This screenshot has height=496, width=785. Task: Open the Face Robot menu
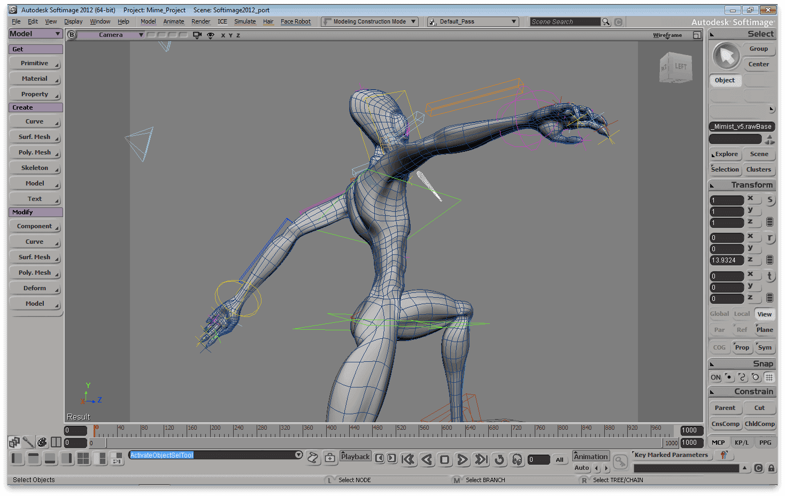coord(296,22)
